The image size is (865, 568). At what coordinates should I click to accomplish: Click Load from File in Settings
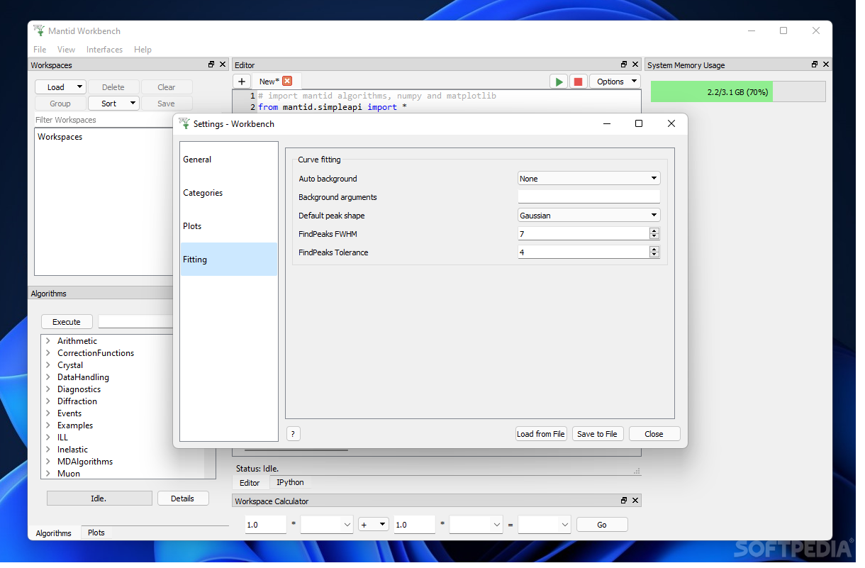pyautogui.click(x=541, y=434)
